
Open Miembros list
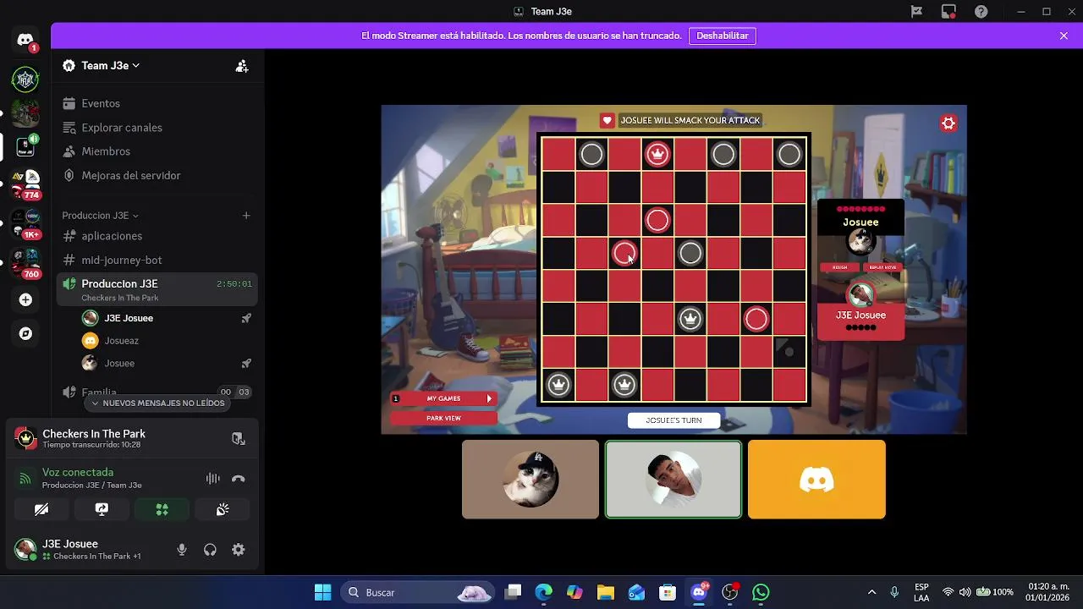(x=157, y=151)
